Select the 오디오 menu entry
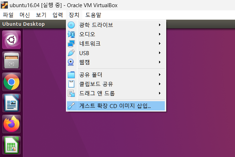The image size is (235, 157). [x=116, y=34]
